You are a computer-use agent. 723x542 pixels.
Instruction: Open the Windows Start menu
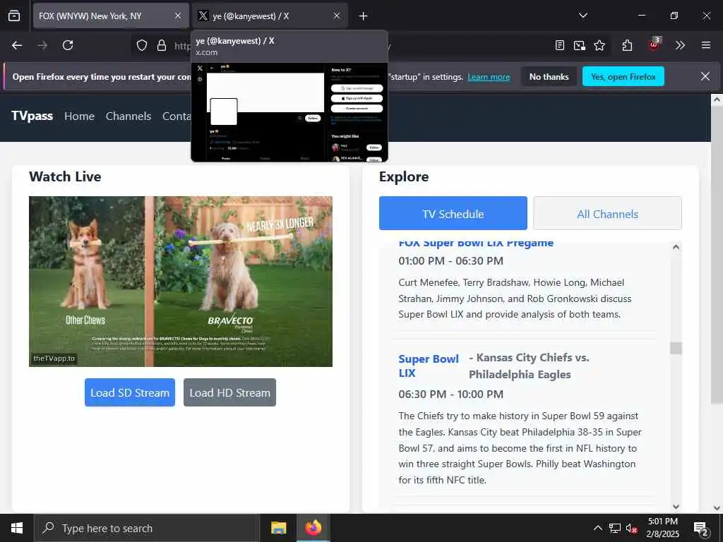pos(17,528)
